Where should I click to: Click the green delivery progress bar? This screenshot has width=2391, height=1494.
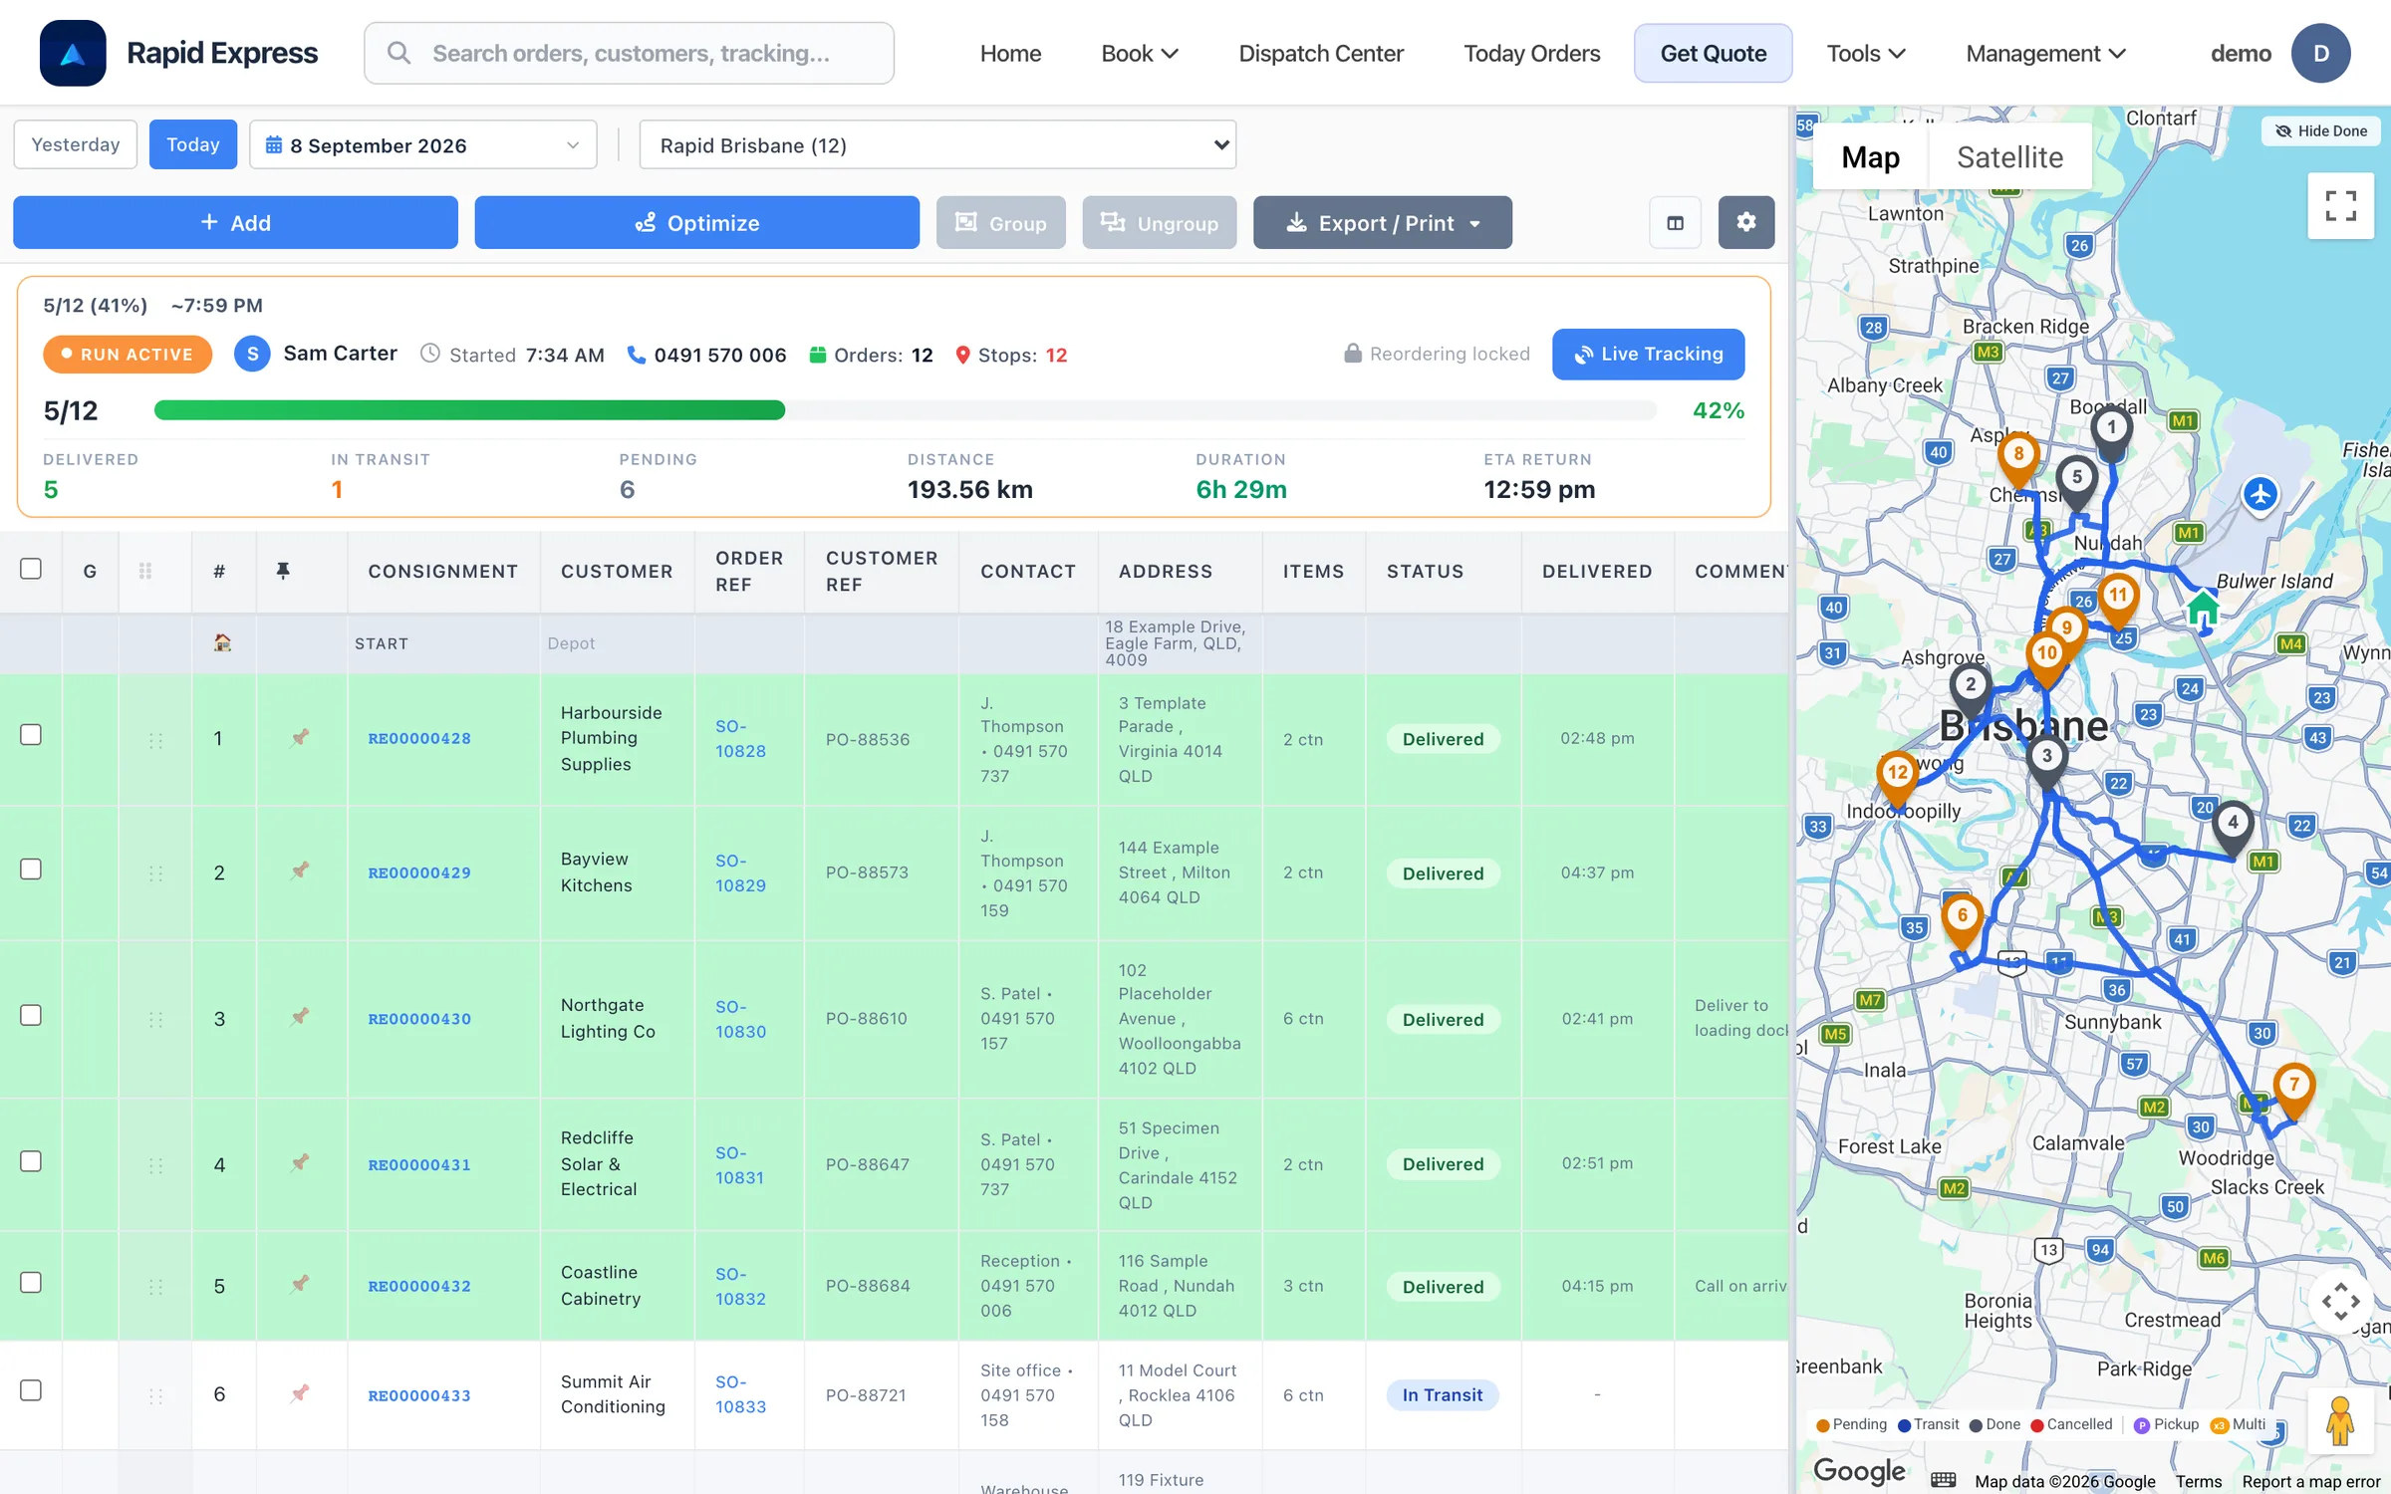(469, 410)
